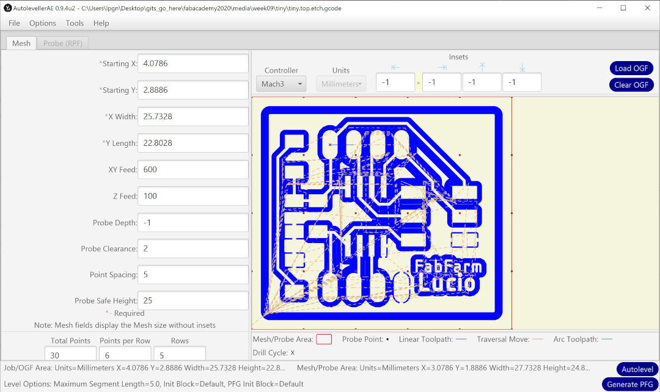Click the AutolevellerAE title bar icon
The height and width of the screenshot is (392, 660).
(x=7, y=8)
